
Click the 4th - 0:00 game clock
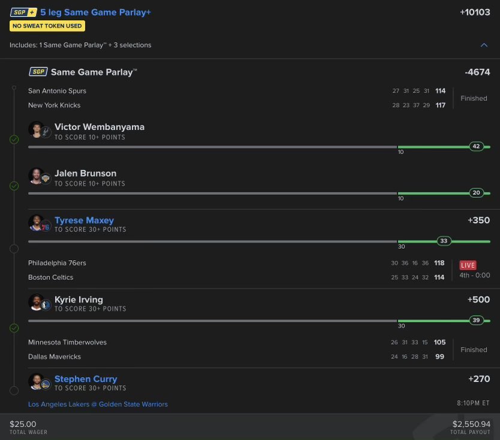coord(475,276)
